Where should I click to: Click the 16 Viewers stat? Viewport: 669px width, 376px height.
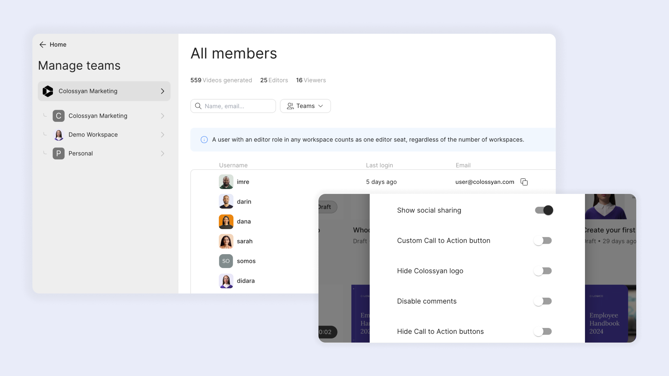[311, 80]
